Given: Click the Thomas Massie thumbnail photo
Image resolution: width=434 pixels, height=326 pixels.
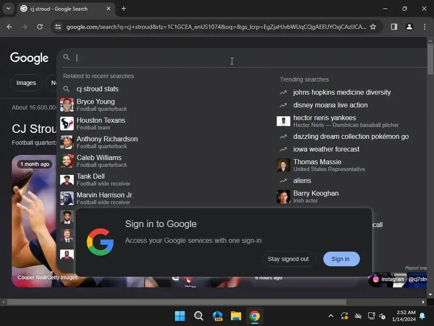Looking at the screenshot, I should coord(284,165).
